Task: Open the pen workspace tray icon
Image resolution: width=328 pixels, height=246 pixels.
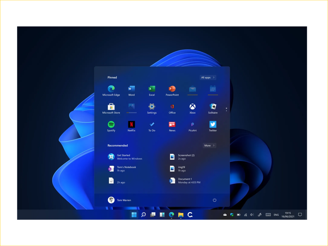Action: 259,215
